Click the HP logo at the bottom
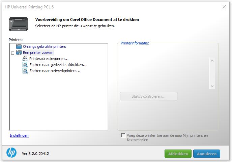 [x=11, y=153]
